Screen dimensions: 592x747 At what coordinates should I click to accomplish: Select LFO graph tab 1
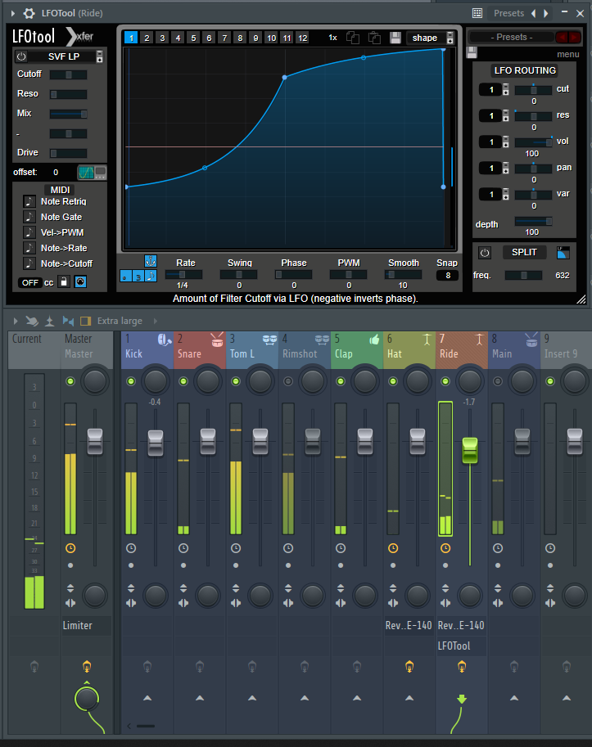coord(131,38)
